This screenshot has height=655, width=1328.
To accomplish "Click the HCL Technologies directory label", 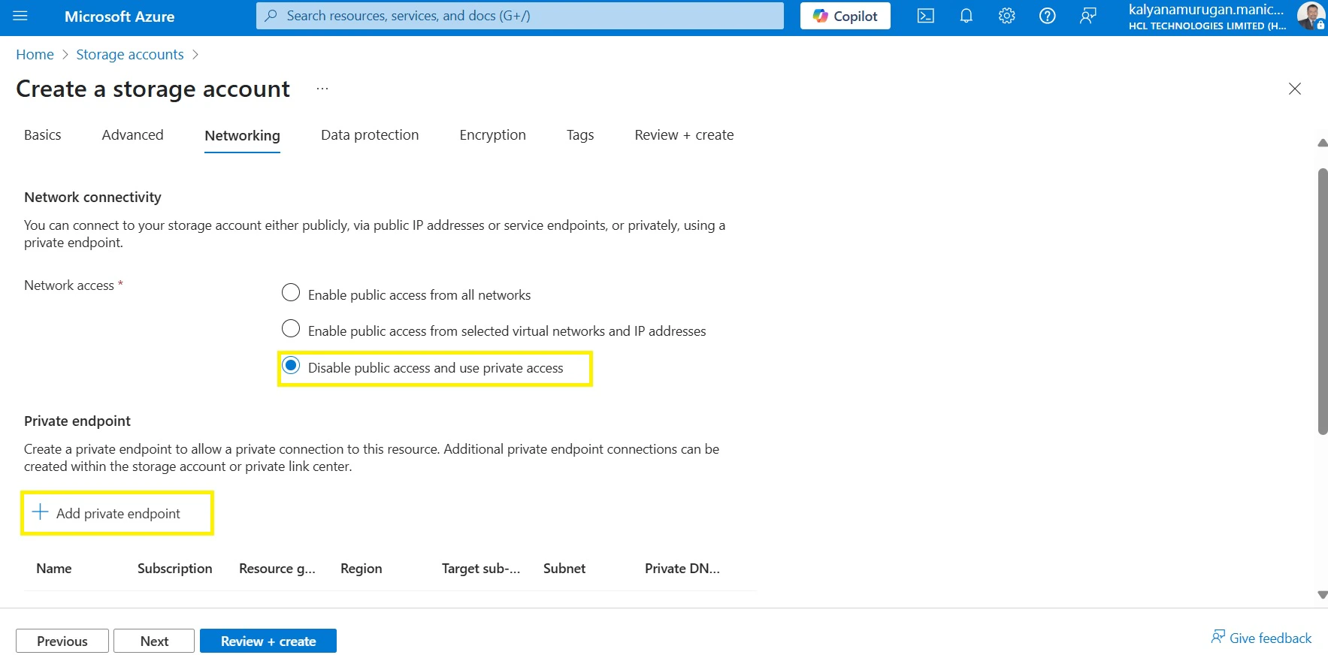I will click(x=1207, y=26).
